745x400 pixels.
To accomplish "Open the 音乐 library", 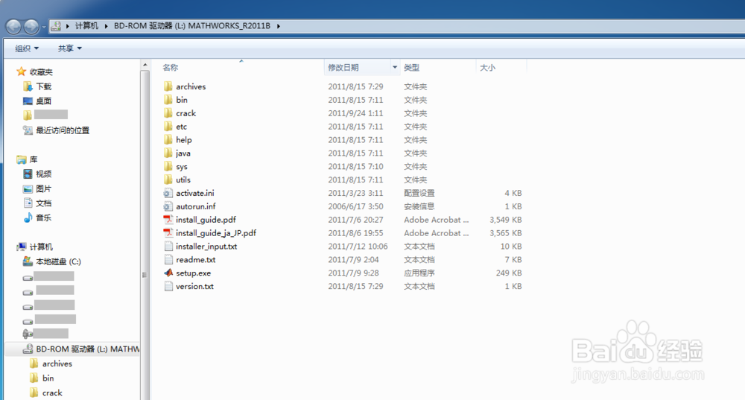I will click(44, 218).
